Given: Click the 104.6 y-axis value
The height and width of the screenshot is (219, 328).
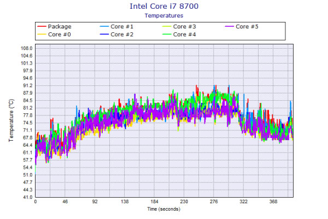Looking at the screenshot, I should pyautogui.click(x=27, y=56).
